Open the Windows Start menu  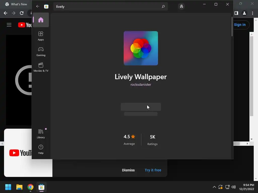(8, 187)
